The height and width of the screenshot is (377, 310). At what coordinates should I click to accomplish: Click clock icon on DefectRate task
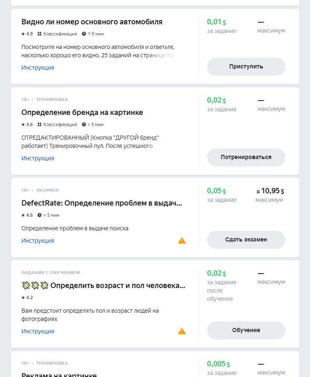[40, 215]
